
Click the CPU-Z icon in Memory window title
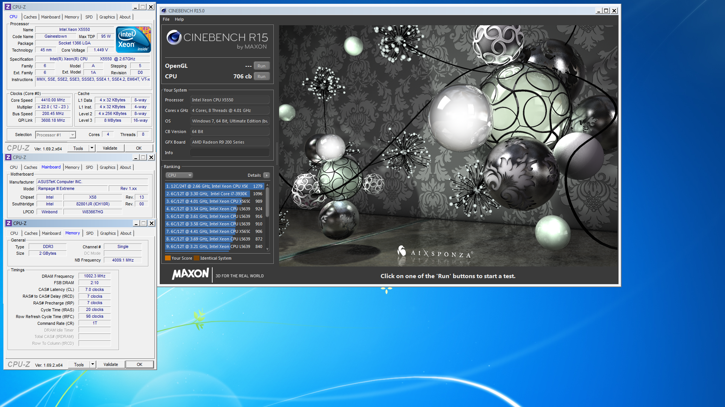pyautogui.click(x=9, y=223)
